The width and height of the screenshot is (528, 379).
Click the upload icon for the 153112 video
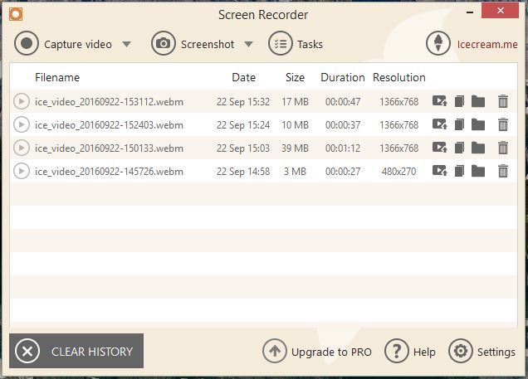[x=439, y=102]
